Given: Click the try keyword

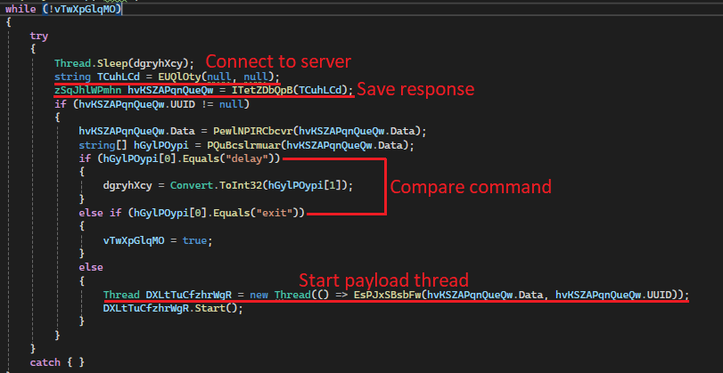Looking at the screenshot, I should coord(39,36).
